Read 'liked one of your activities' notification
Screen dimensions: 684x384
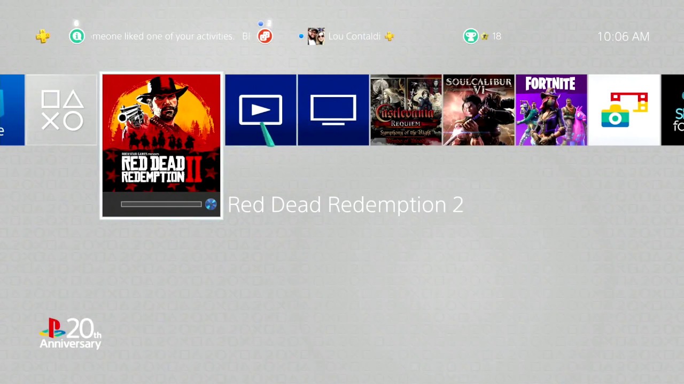(x=163, y=36)
